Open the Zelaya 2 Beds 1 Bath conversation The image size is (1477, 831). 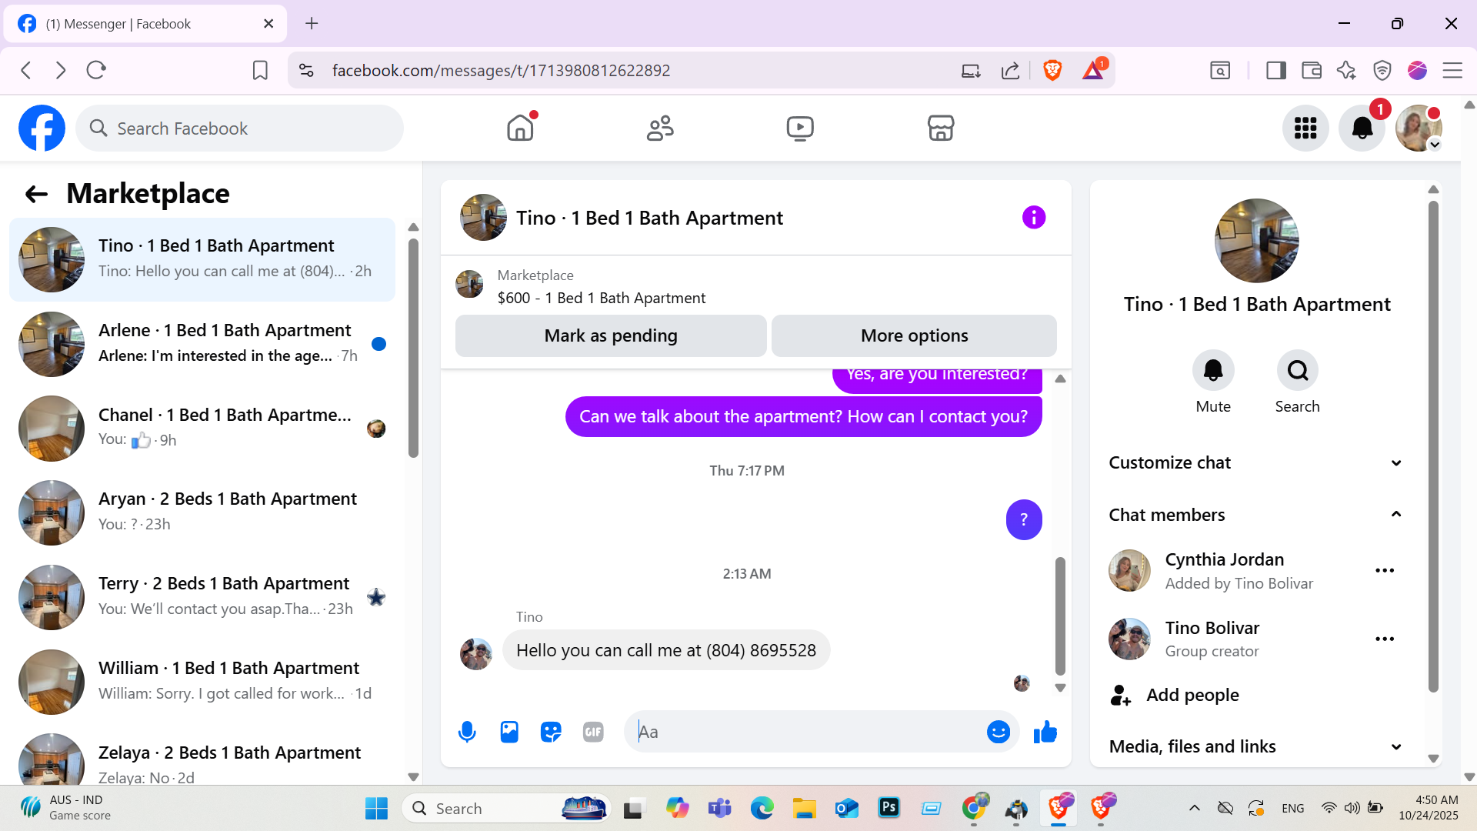coord(202,760)
